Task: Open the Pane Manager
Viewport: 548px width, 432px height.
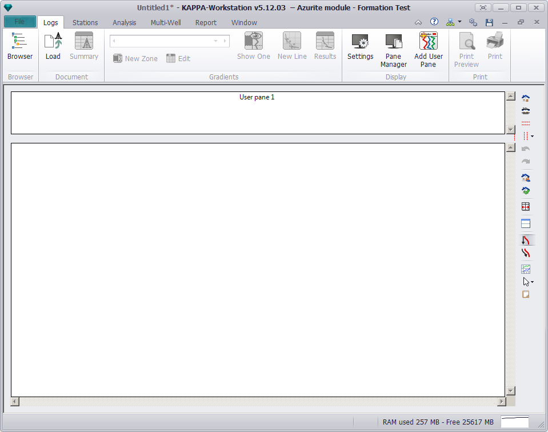Action: [x=394, y=50]
